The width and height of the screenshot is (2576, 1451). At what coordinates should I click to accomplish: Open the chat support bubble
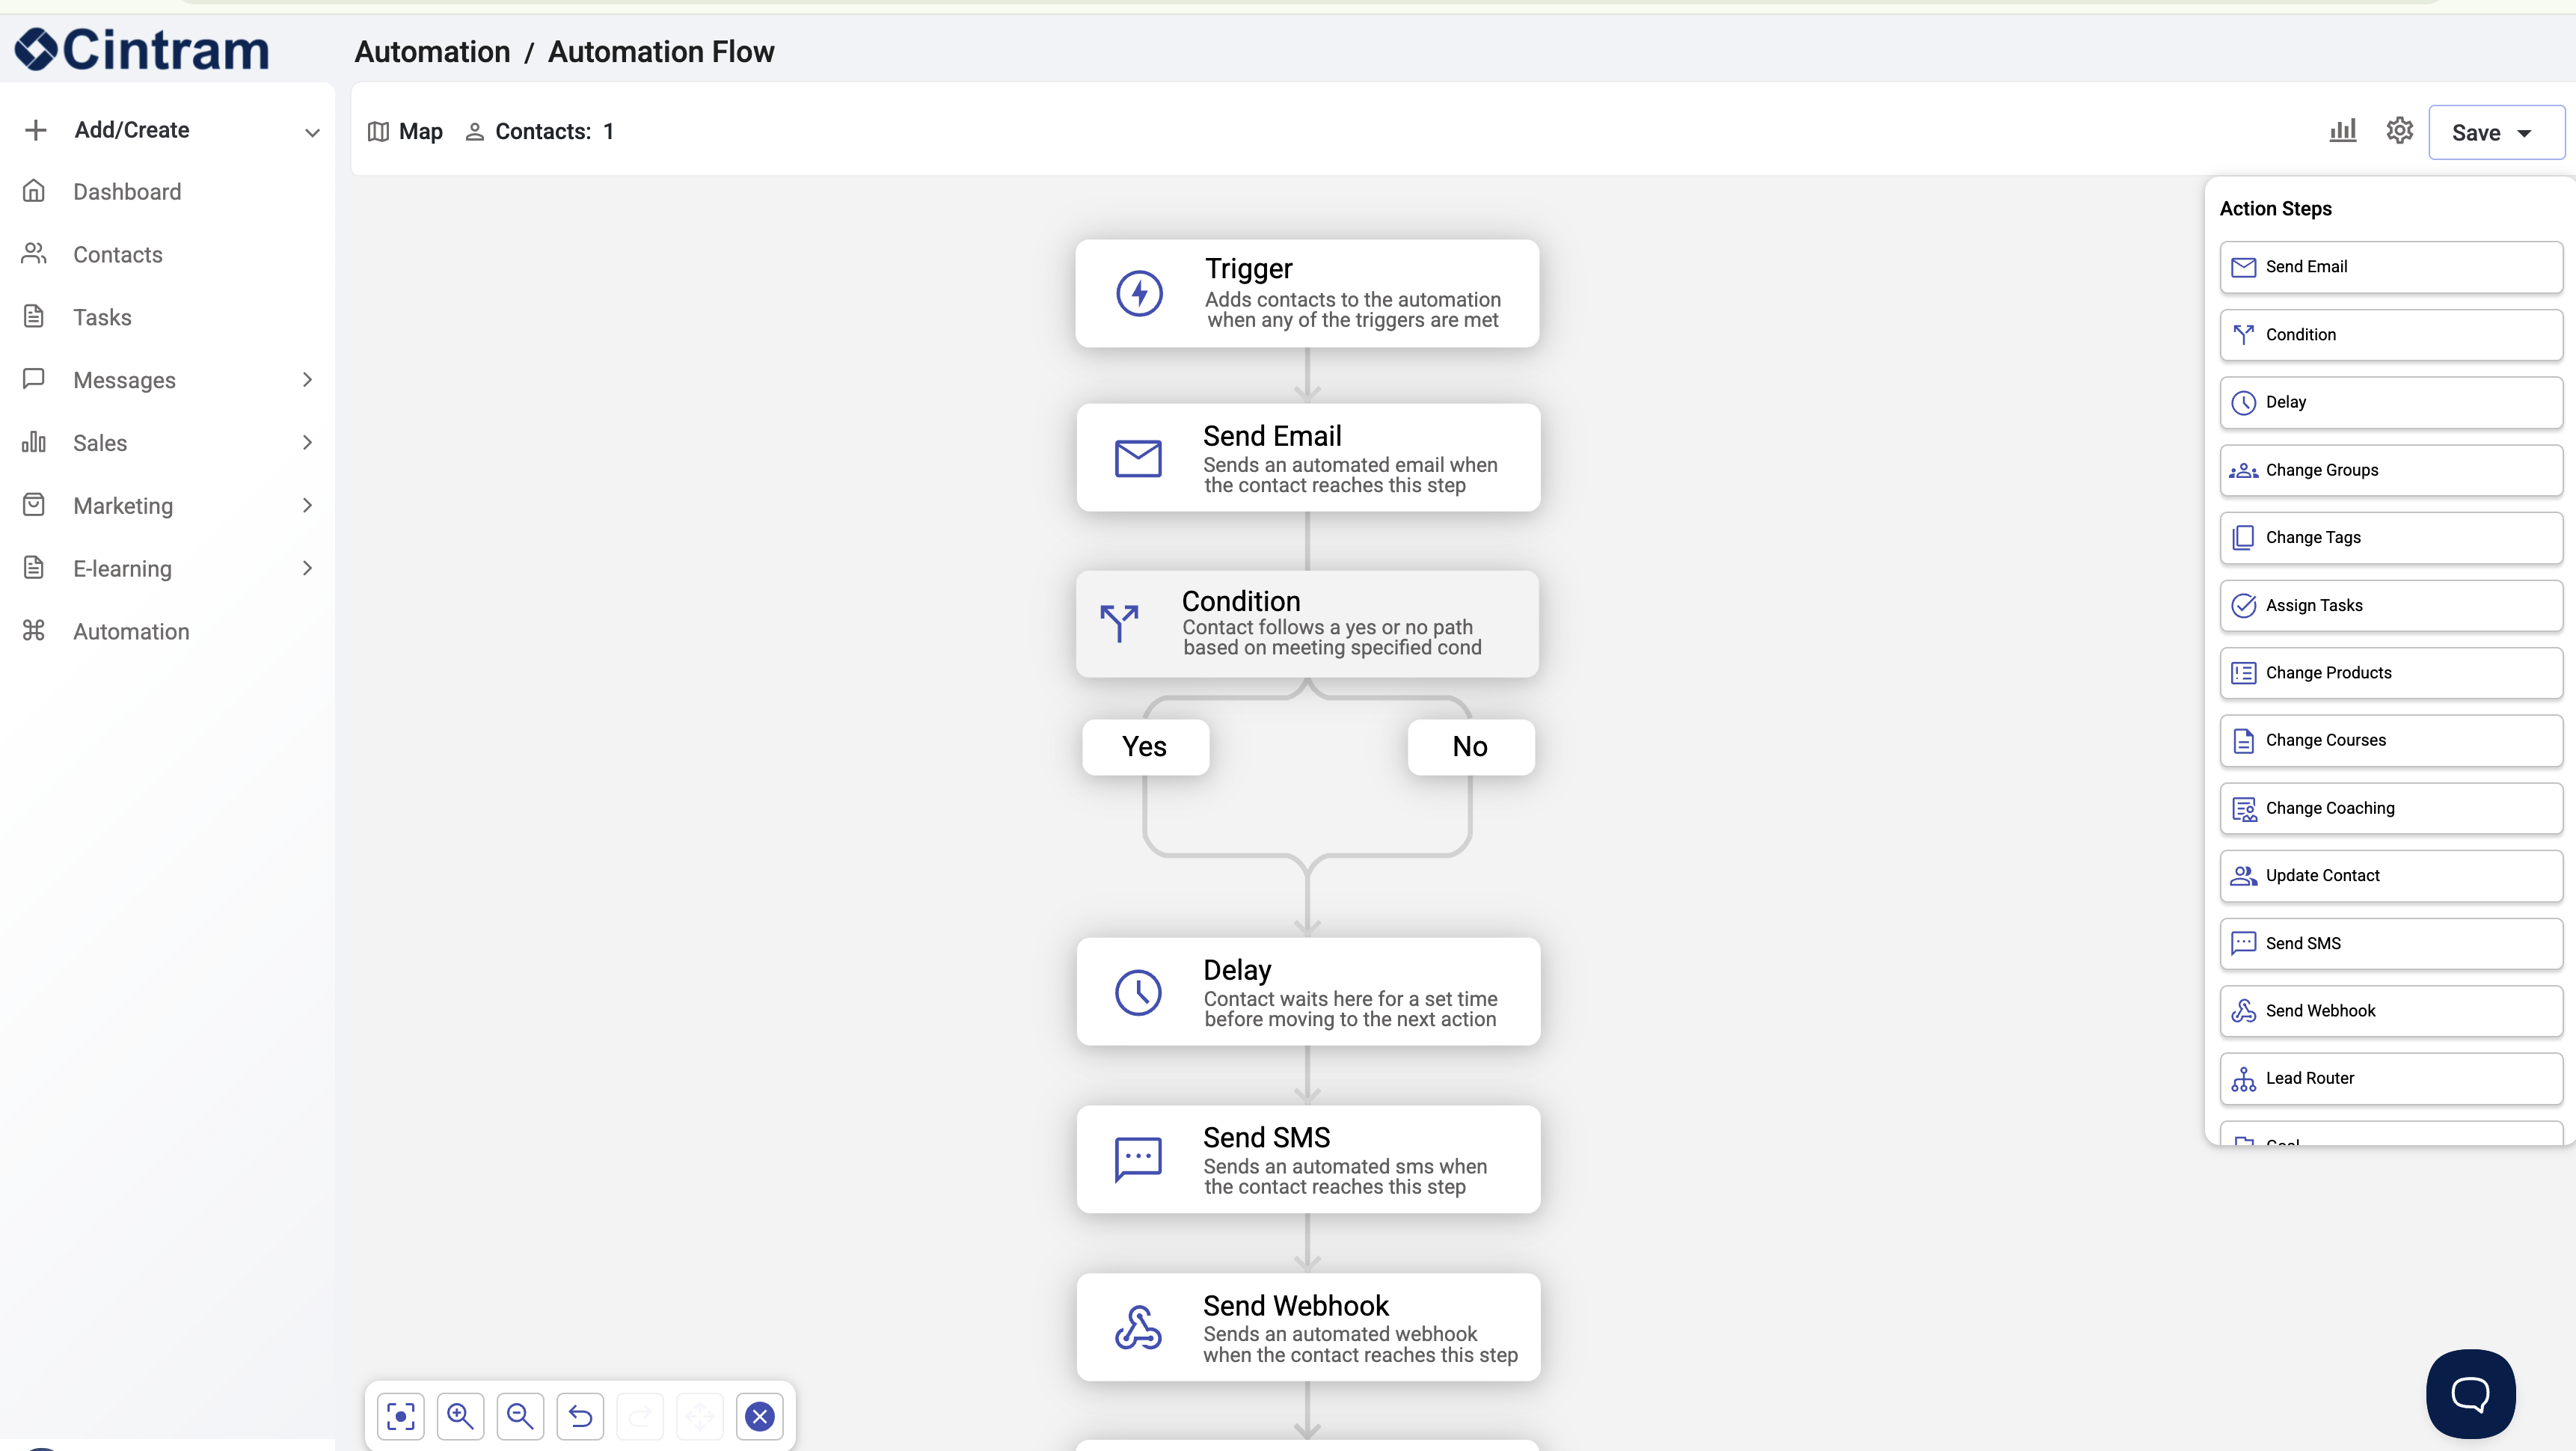2470,1394
